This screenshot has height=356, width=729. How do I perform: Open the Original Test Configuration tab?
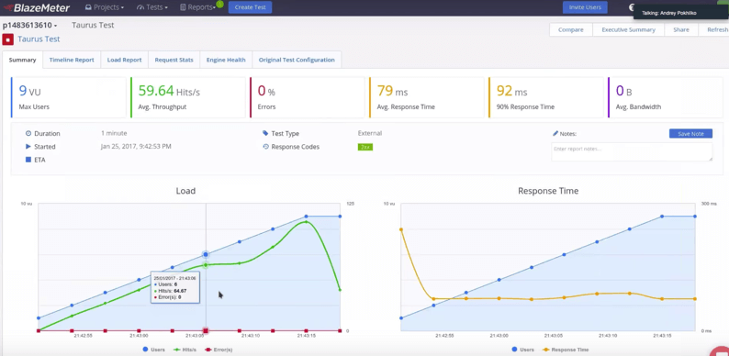(297, 60)
